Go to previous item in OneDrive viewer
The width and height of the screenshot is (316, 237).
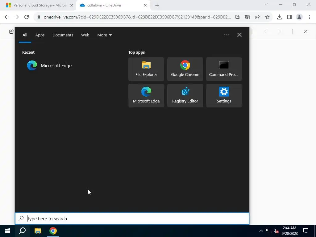(x=265, y=31)
